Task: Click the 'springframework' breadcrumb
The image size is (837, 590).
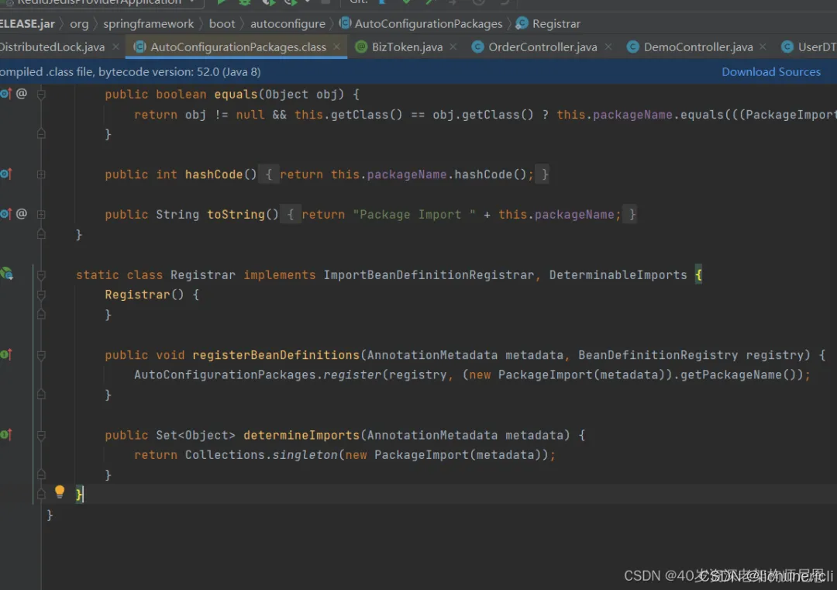Action: pos(148,24)
